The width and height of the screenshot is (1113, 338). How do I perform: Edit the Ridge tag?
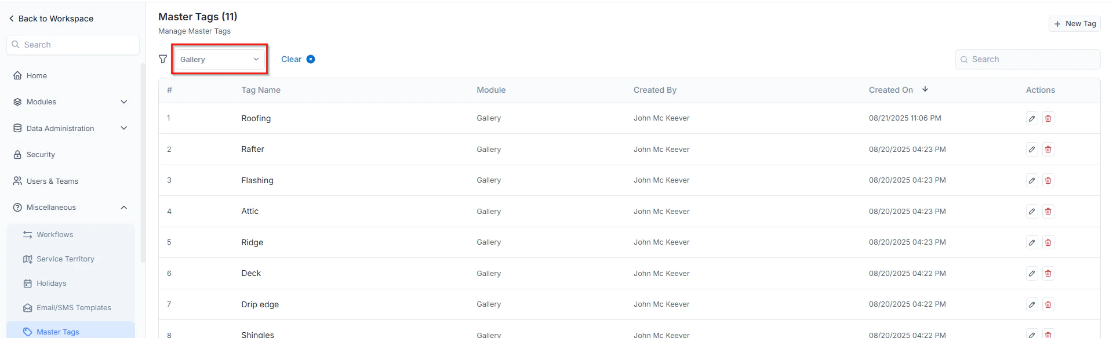pos(1032,242)
